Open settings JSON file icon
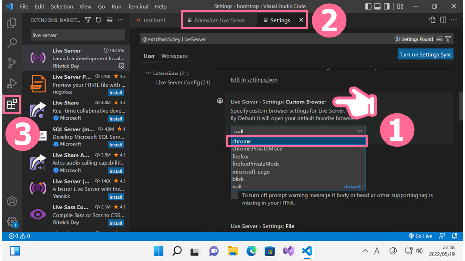Screen dimensions: 465x261 [x=432, y=20]
